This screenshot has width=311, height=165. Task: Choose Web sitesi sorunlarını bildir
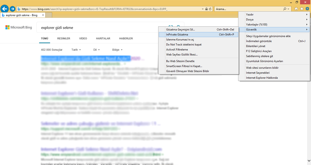(274, 68)
